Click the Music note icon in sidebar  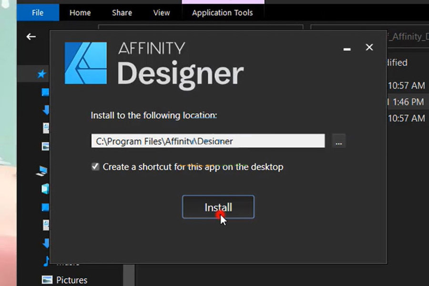coord(46,261)
